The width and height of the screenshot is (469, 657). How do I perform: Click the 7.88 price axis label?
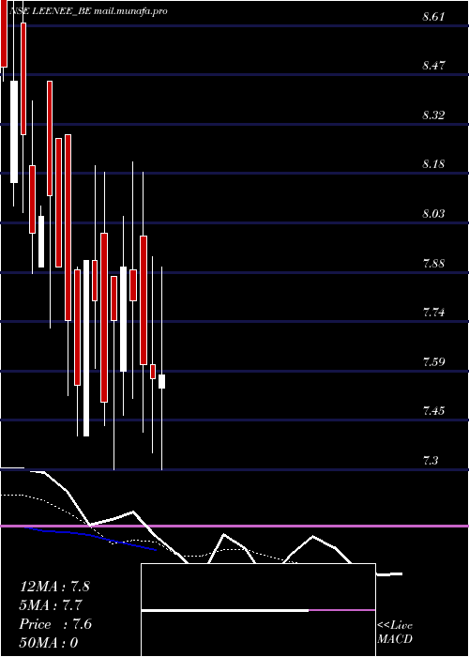433,264
